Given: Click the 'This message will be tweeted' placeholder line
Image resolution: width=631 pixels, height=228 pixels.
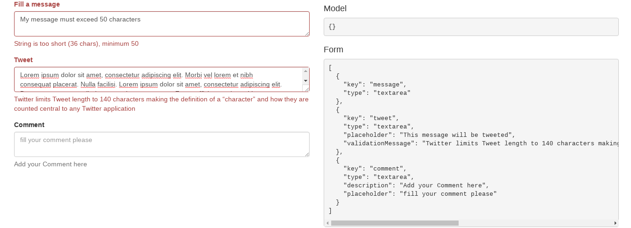Looking at the screenshot, I should (430, 135).
